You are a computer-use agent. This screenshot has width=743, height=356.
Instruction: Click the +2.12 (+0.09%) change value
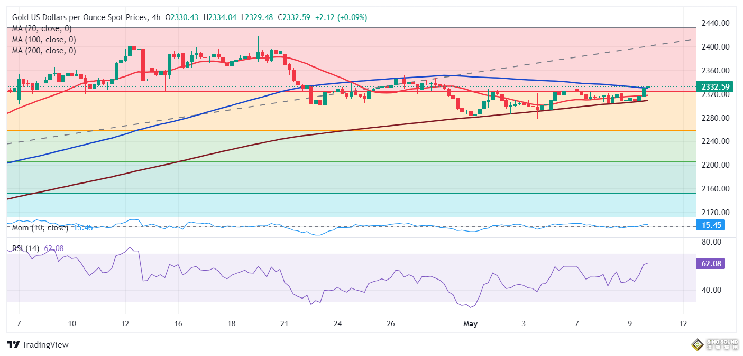coord(341,17)
